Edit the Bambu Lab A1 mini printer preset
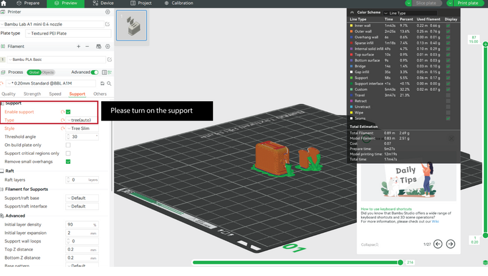 point(108,24)
